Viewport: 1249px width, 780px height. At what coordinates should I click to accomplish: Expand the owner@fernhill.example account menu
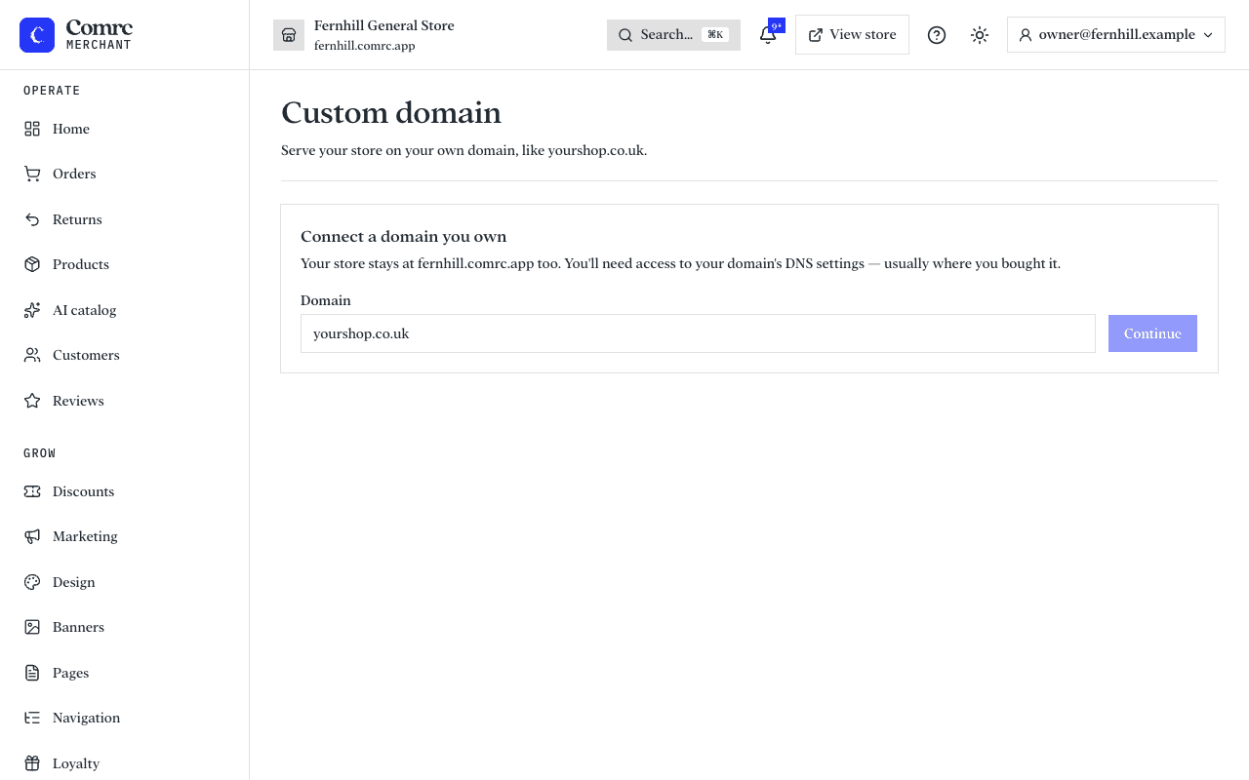click(1116, 35)
